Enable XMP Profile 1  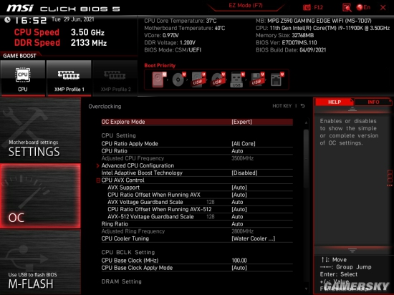[69, 78]
